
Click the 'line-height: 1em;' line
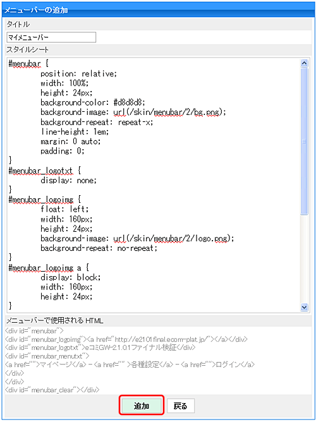[x=75, y=132]
